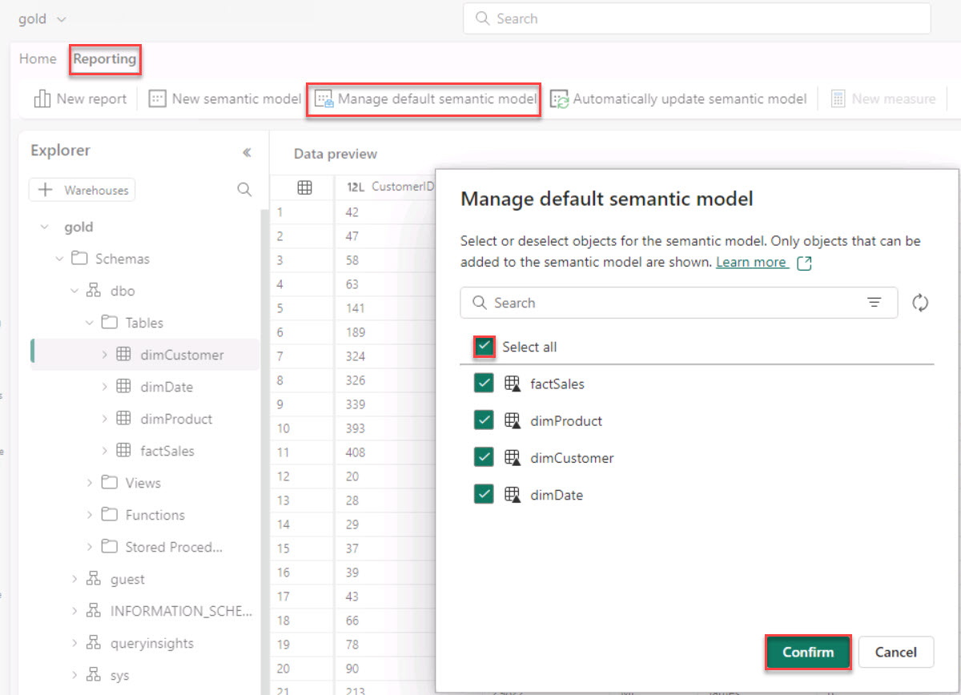Image resolution: width=961 pixels, height=695 pixels.
Task: Open the Explorer search icon
Action: (x=244, y=190)
